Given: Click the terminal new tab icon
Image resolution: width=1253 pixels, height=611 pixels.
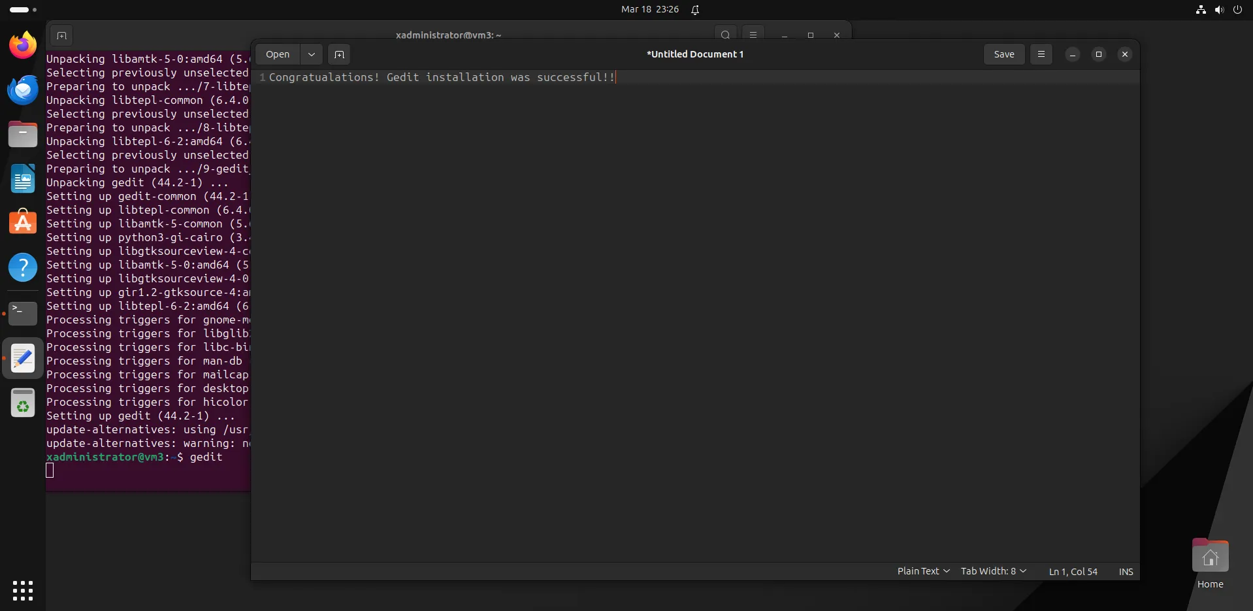Looking at the screenshot, I should click(x=61, y=35).
